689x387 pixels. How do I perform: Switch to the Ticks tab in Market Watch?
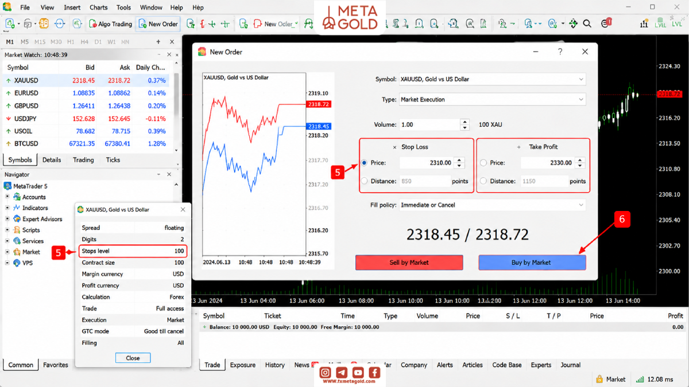[x=113, y=160]
